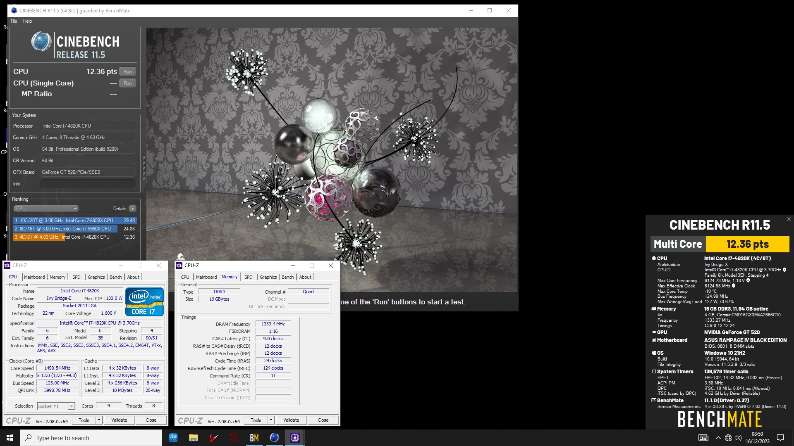Open the Help menu in Cinebench
This screenshot has height=446, width=794.
(27, 21)
